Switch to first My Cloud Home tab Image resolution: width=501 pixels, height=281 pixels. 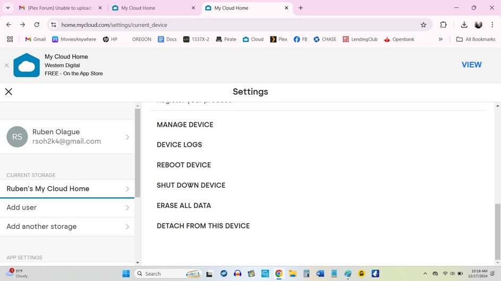tap(153, 8)
